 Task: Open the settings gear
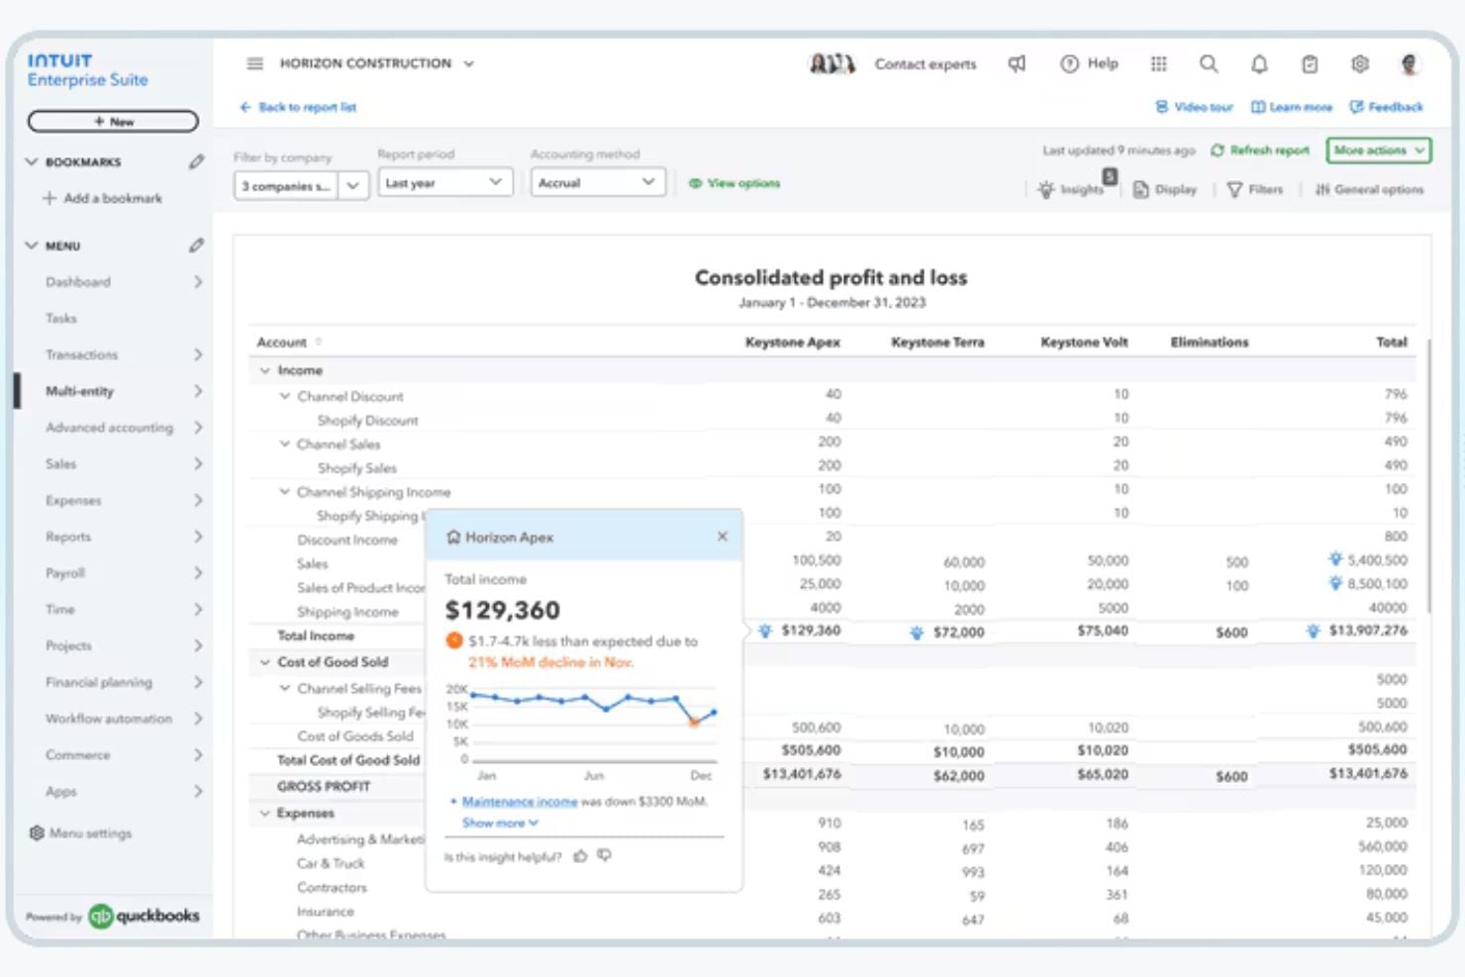(1360, 63)
